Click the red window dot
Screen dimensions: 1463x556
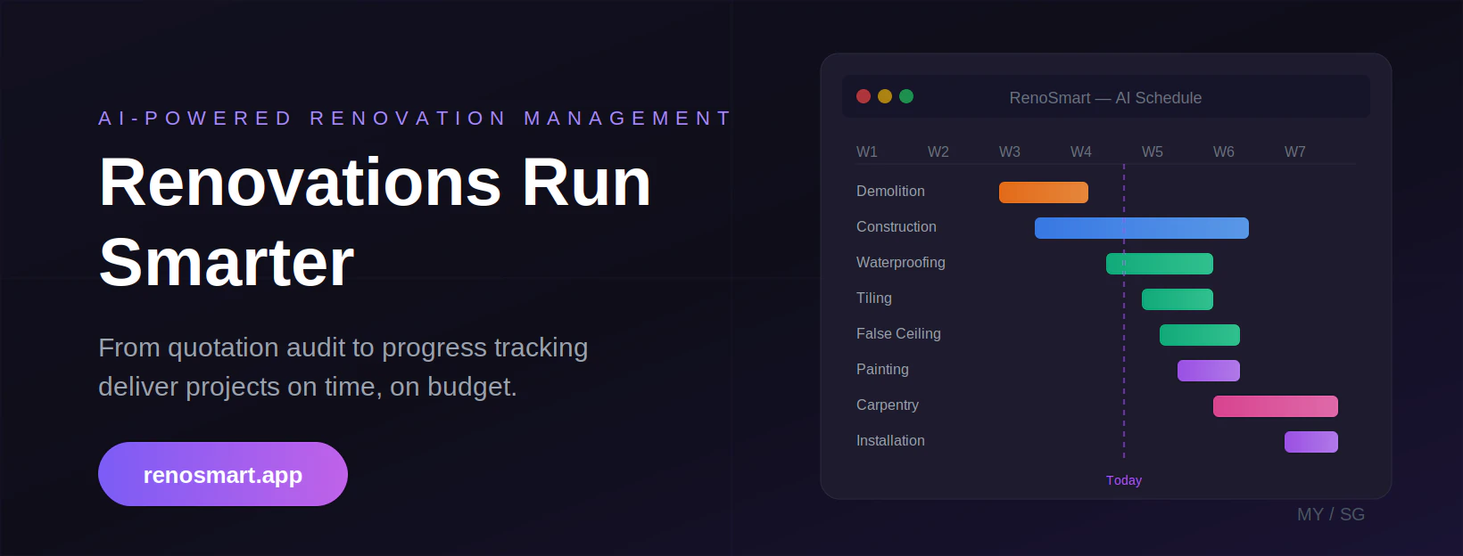pos(864,96)
